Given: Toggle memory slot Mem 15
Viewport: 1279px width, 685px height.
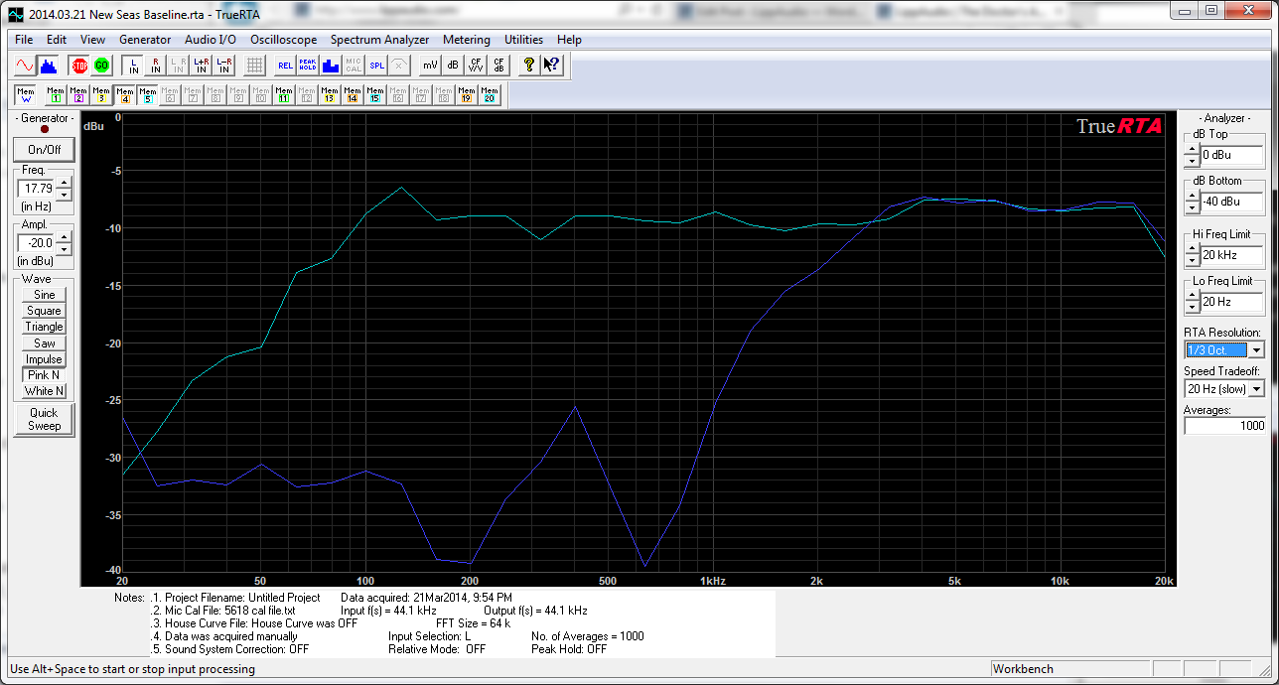Looking at the screenshot, I should [375, 95].
